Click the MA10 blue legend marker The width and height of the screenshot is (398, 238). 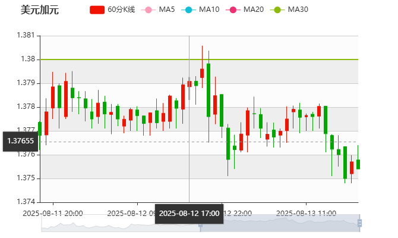[x=189, y=10]
